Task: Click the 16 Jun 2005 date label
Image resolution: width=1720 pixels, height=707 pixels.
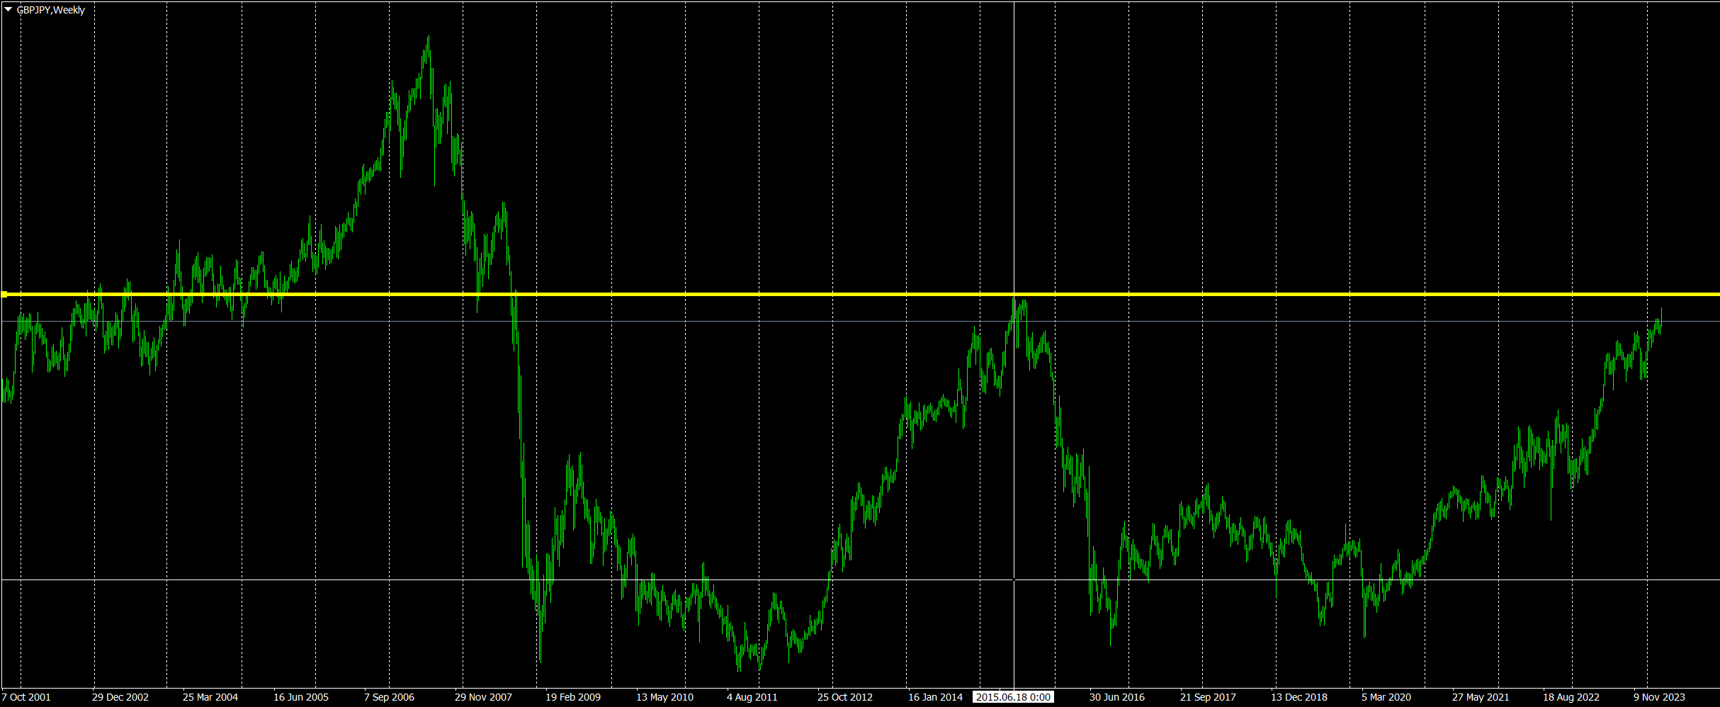Action: pyautogui.click(x=301, y=697)
